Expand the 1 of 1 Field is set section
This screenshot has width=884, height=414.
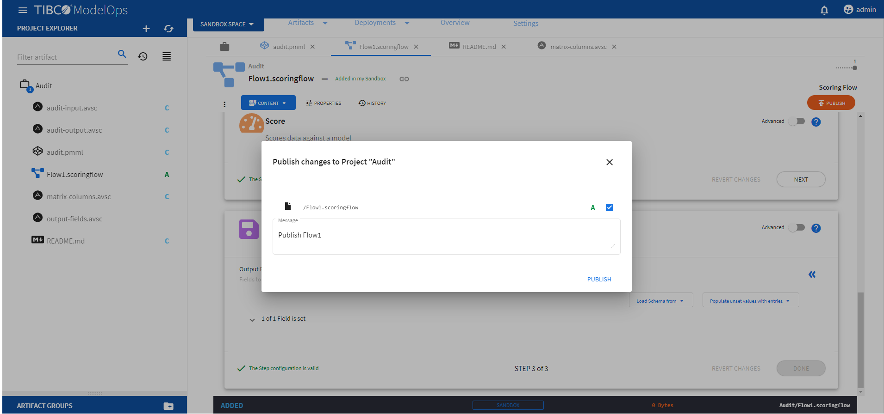pos(252,319)
